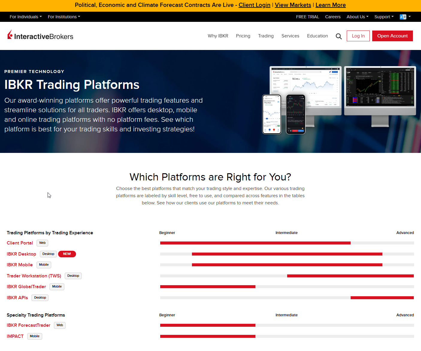Click the NEW! badge beside IBKR Desktop
Viewport: 421px width, 351px height.
click(67, 254)
